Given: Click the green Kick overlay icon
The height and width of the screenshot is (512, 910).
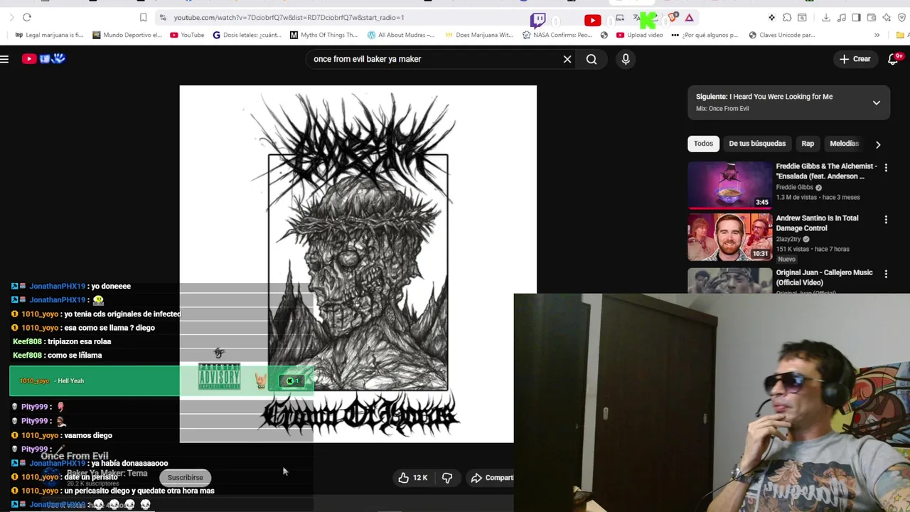Looking at the screenshot, I should [648, 20].
